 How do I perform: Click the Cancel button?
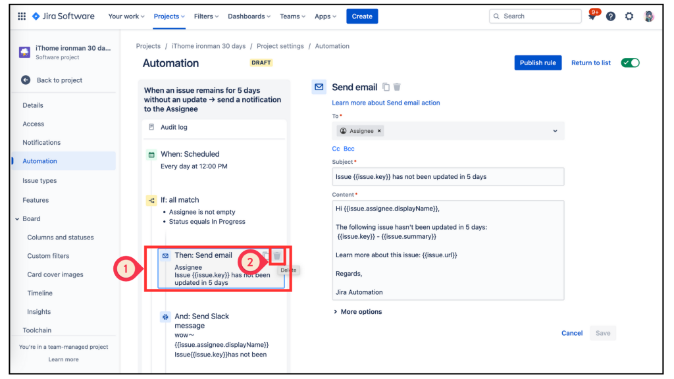click(x=572, y=333)
